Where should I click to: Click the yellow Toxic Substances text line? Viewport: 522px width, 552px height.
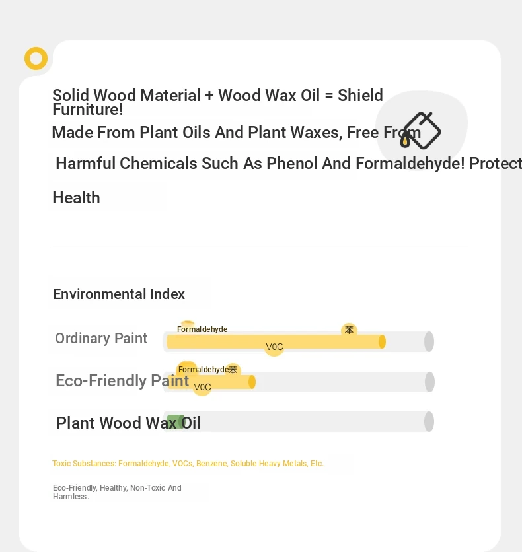click(188, 464)
